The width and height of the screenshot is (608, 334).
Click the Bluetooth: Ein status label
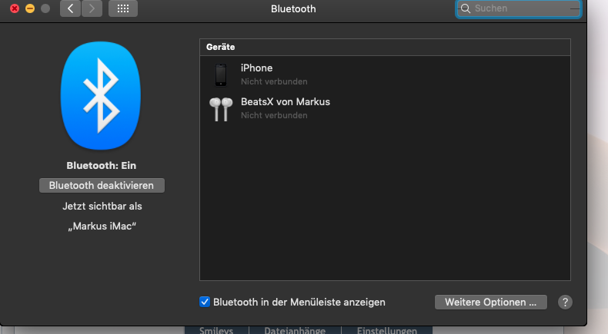(x=101, y=166)
